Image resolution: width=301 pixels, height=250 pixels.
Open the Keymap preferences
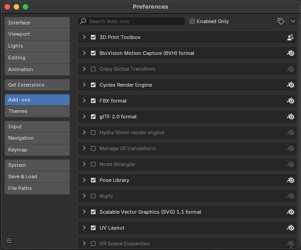pyautogui.click(x=37, y=150)
